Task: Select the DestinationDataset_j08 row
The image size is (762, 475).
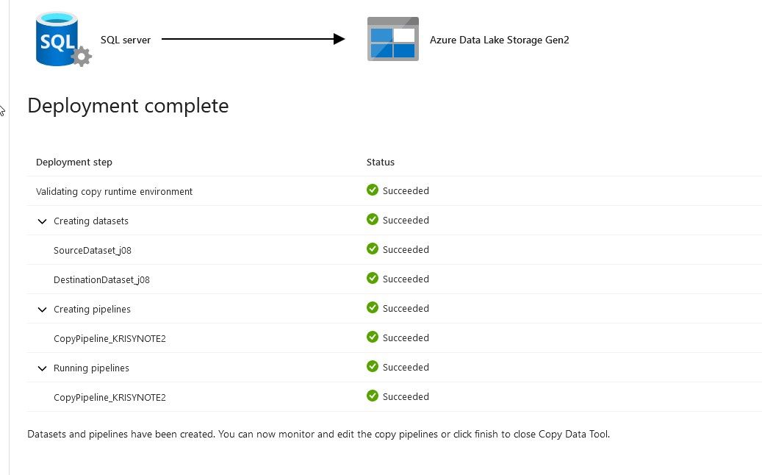Action: (x=101, y=280)
